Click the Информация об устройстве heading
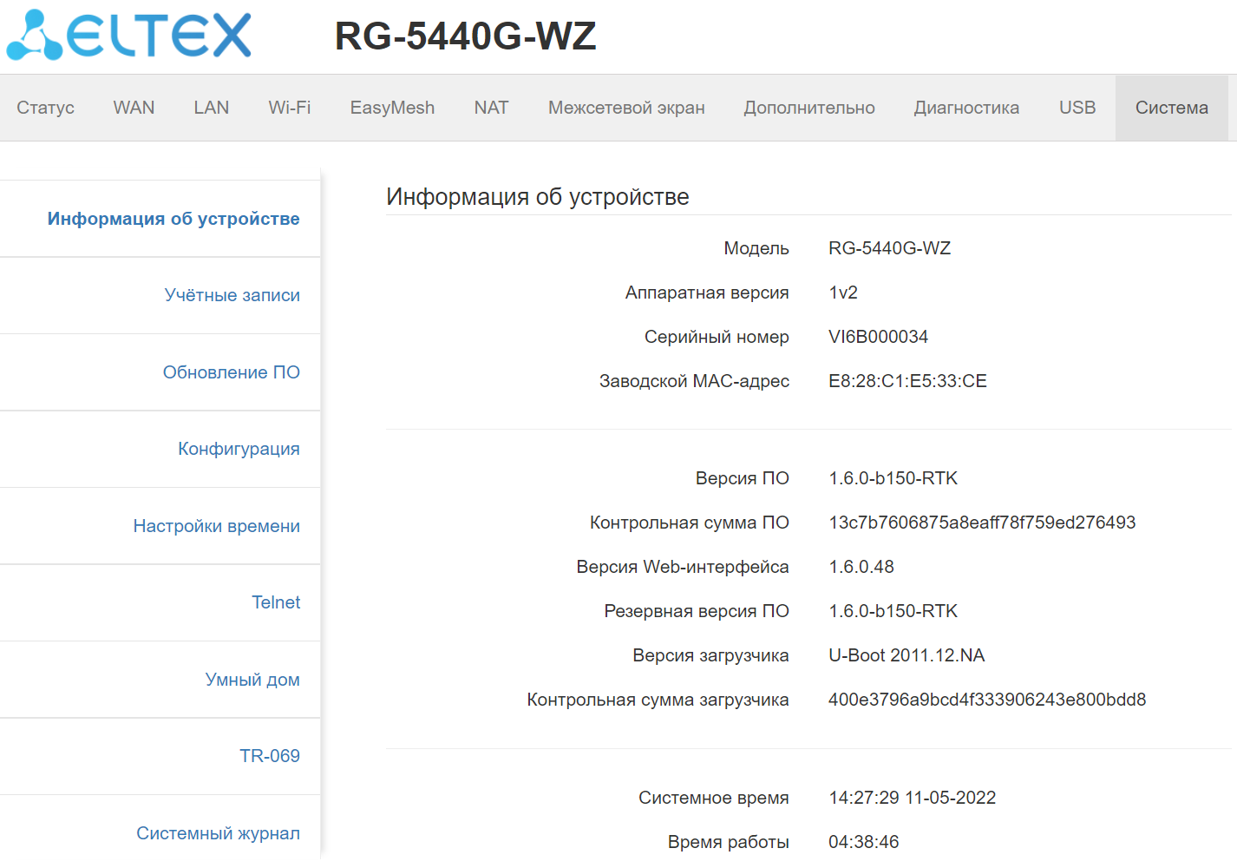 pyautogui.click(x=538, y=197)
